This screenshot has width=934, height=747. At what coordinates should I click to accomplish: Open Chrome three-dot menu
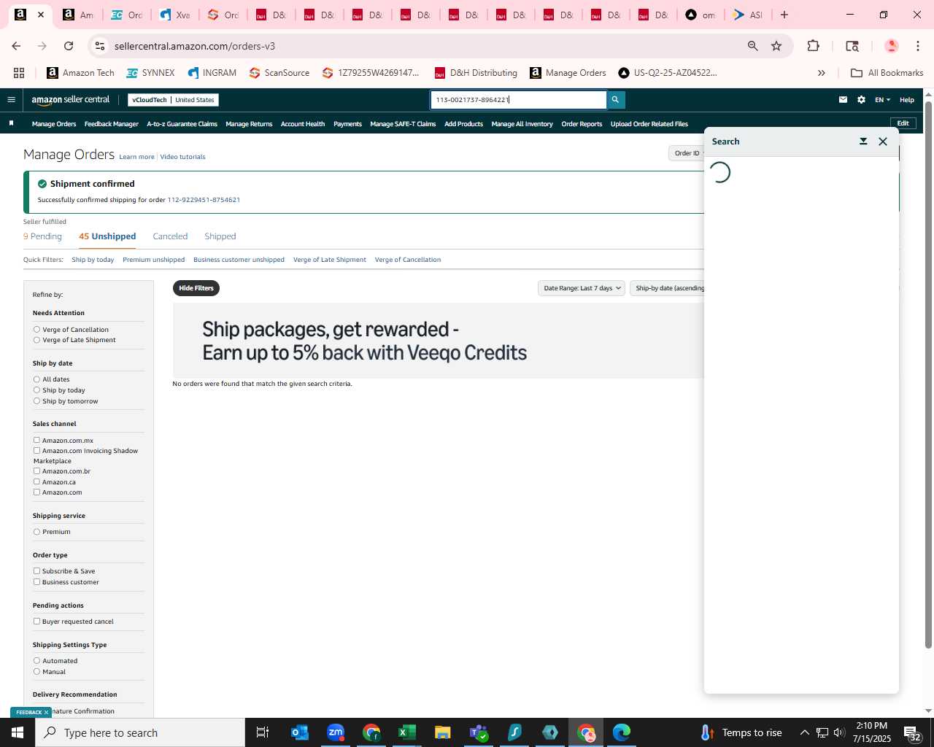[x=917, y=46]
